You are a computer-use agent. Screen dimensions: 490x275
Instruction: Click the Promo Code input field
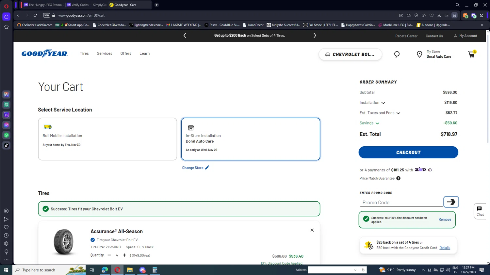pos(401,202)
